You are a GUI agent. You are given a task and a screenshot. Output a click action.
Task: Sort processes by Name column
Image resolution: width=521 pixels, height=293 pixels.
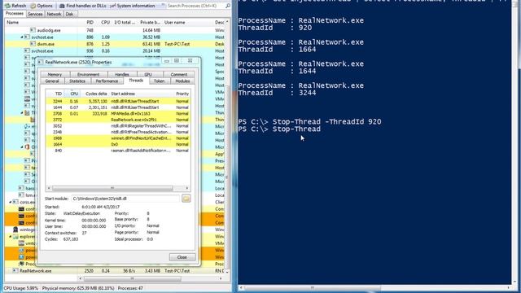coord(42,22)
